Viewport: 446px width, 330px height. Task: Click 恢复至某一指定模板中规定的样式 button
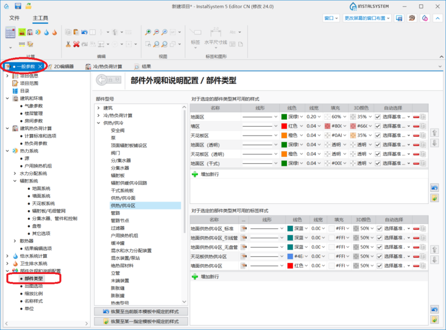pos(141,321)
